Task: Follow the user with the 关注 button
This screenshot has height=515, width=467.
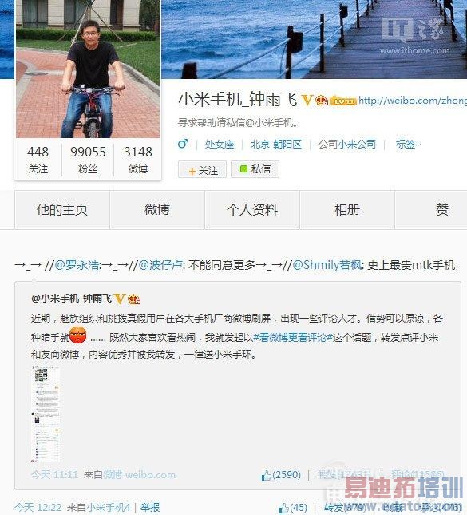Action: coord(202,170)
